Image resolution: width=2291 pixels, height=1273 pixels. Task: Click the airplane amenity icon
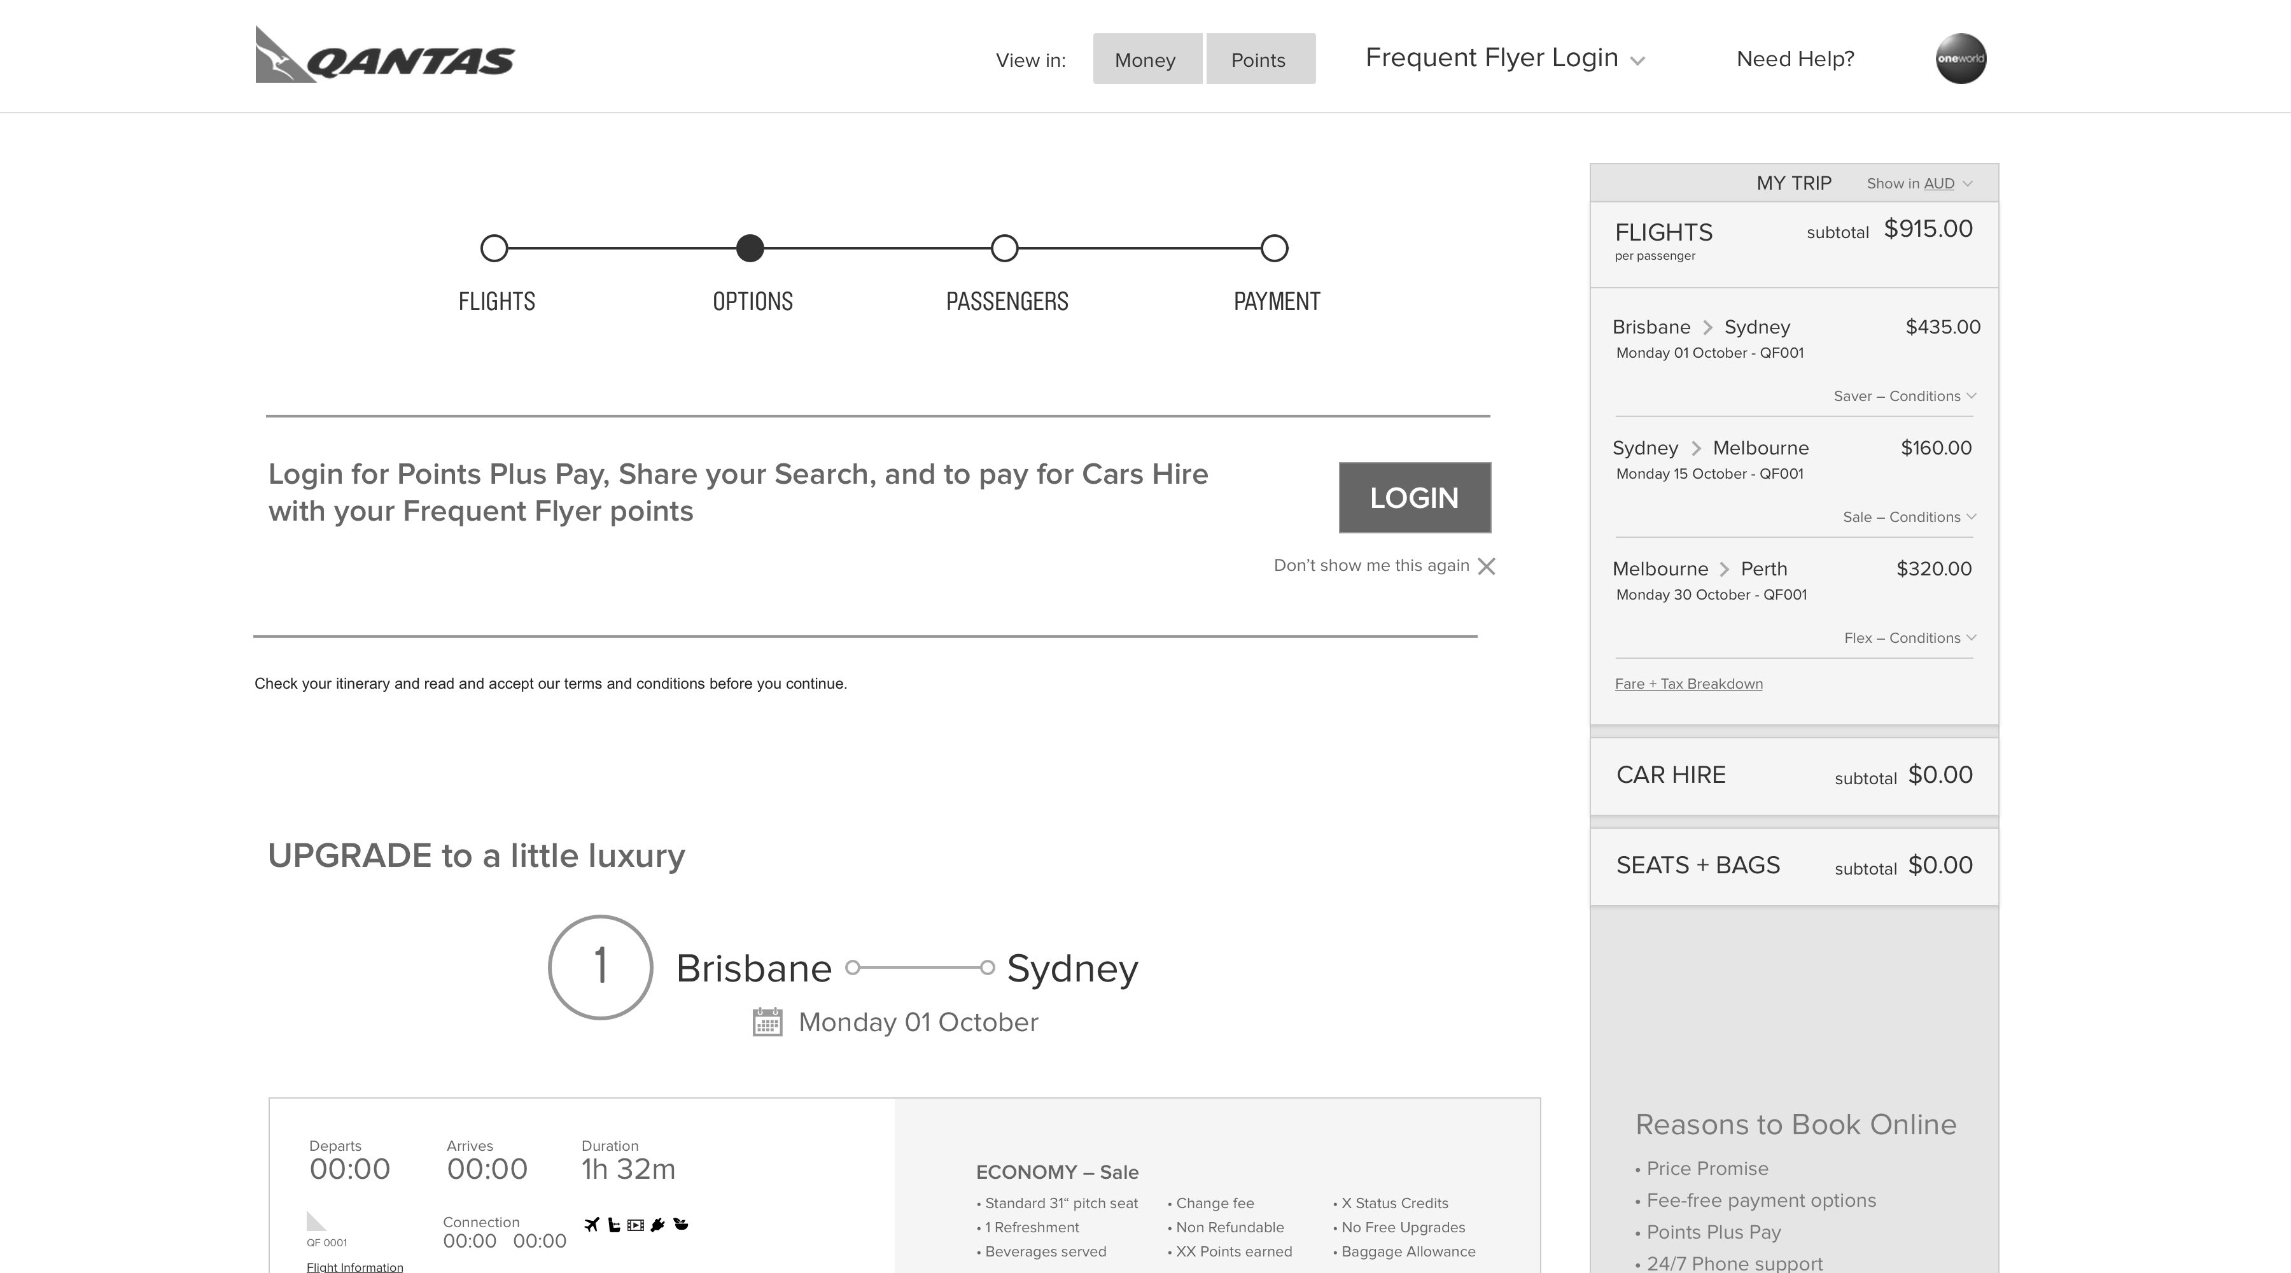pyautogui.click(x=591, y=1225)
